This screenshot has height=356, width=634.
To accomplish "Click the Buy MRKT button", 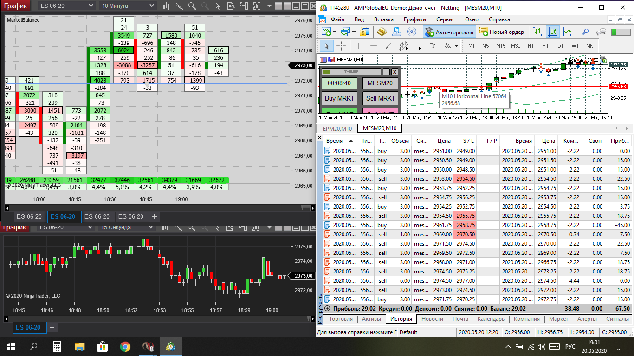I will point(340,98).
